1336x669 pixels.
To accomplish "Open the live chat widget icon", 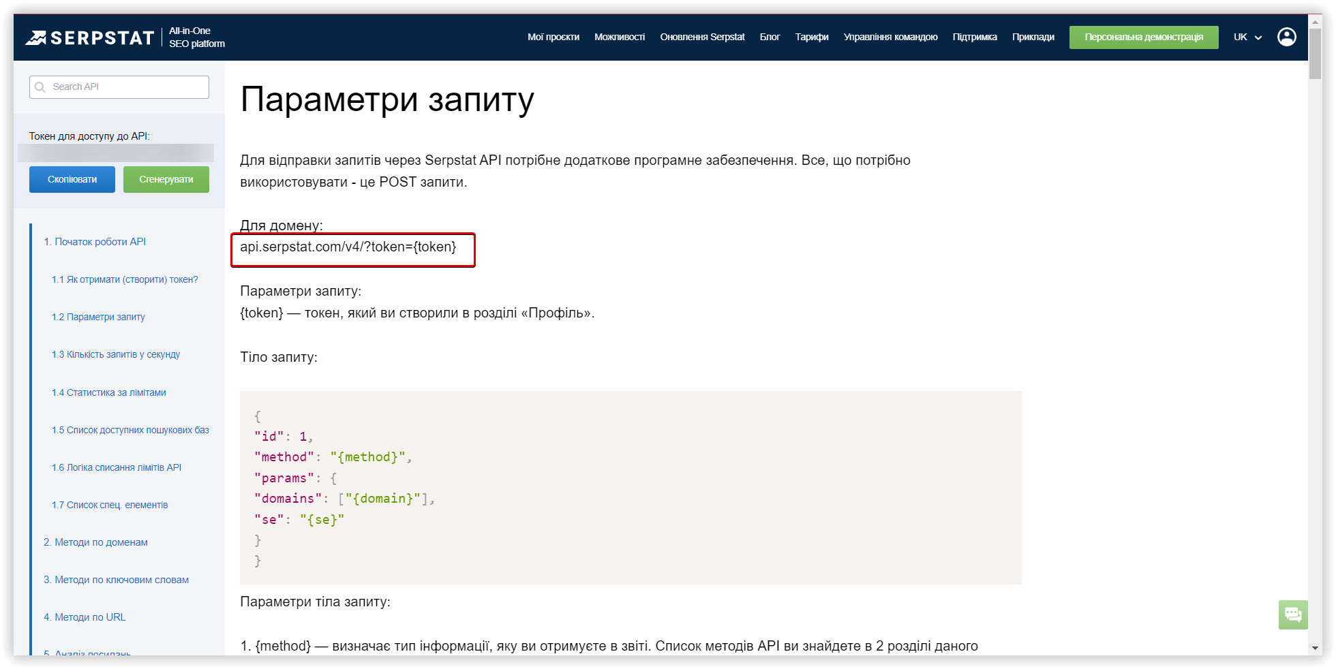I will click(x=1293, y=614).
